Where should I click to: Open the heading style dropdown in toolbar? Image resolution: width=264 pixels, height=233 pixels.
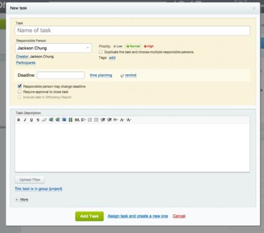[x=116, y=120]
